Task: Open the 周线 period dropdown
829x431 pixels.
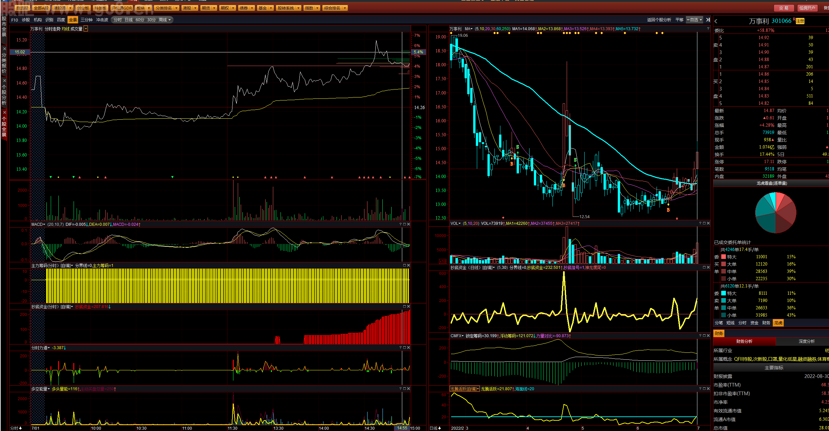Action: tap(165, 20)
